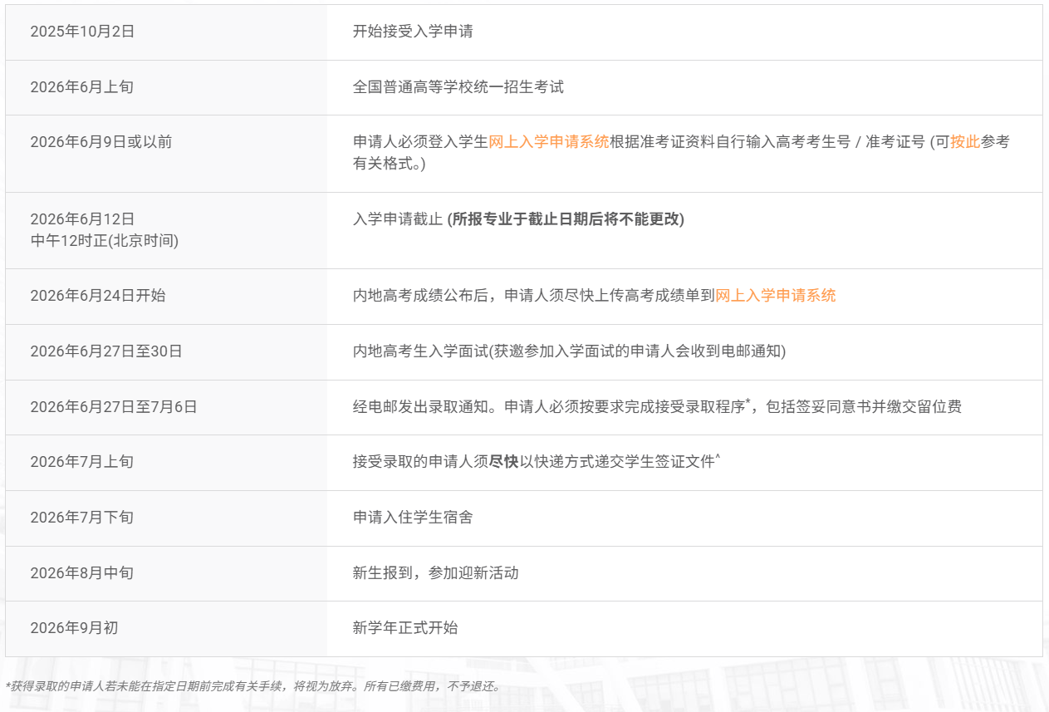Click bold text 所报专业于截止日期后将不能更改
The height and width of the screenshot is (712, 1049).
point(566,219)
